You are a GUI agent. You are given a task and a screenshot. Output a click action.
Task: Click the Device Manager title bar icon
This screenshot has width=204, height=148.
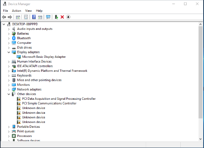pos(4,4)
